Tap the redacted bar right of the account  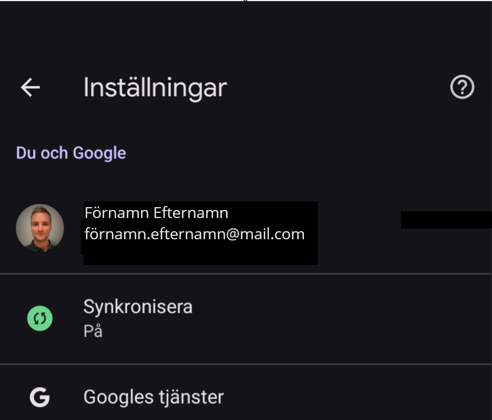446,220
